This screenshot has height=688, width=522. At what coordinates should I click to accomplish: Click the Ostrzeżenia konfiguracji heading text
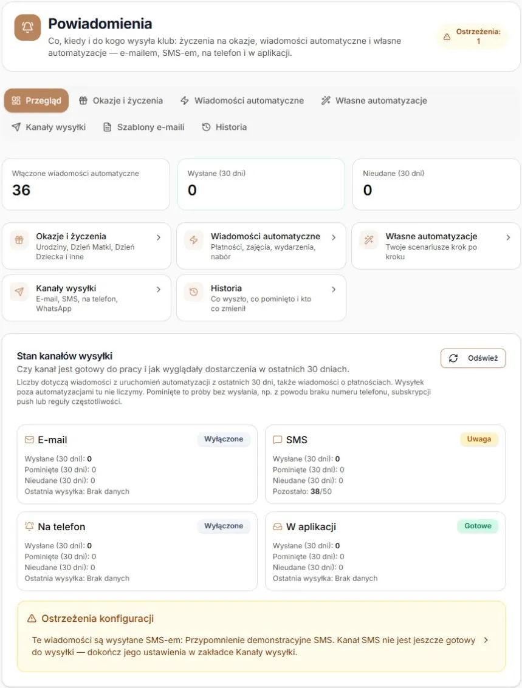tap(97, 618)
